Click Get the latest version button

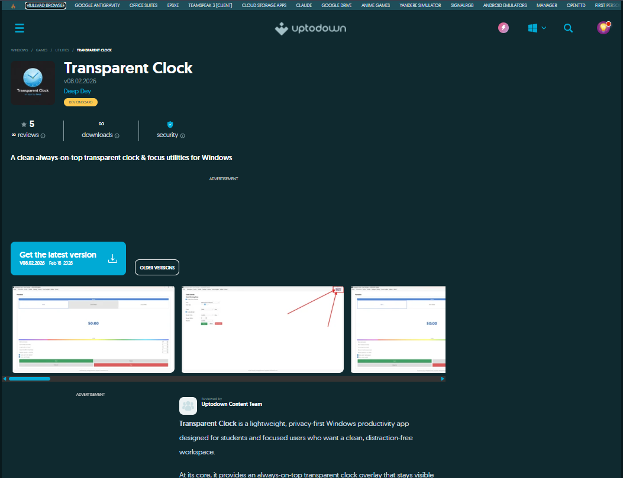69,259
